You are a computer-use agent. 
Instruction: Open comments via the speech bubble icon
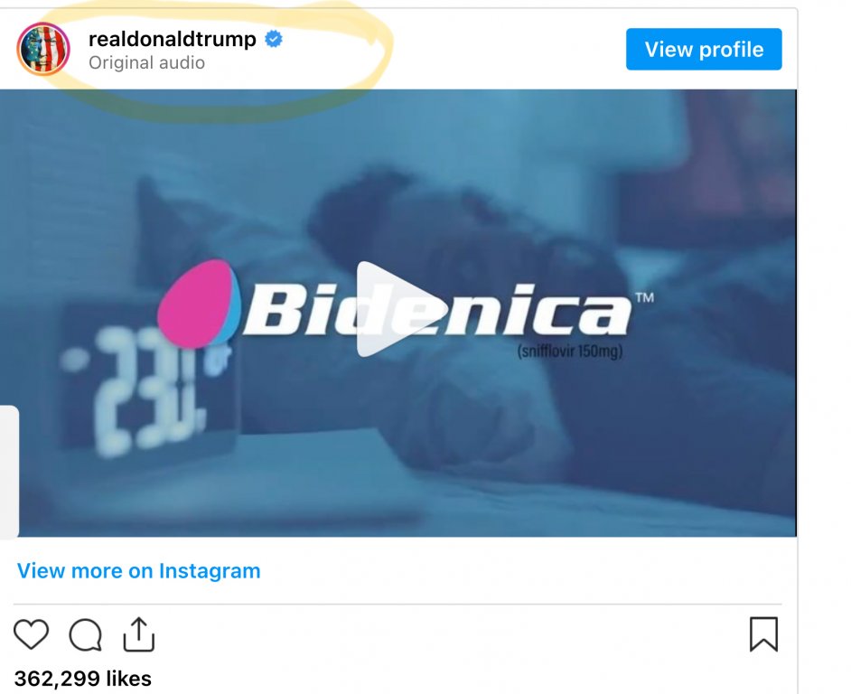[x=86, y=634]
